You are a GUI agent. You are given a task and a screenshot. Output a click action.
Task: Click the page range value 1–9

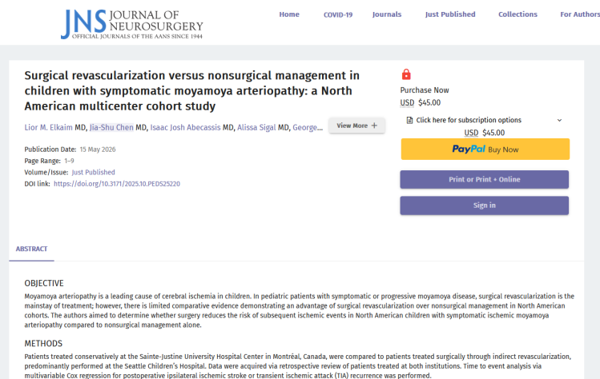click(x=69, y=161)
